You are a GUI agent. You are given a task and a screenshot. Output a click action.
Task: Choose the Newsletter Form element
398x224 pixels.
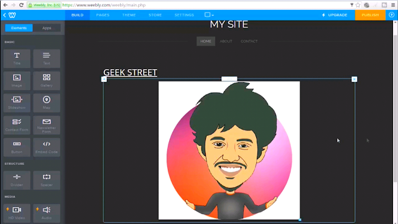(47, 125)
